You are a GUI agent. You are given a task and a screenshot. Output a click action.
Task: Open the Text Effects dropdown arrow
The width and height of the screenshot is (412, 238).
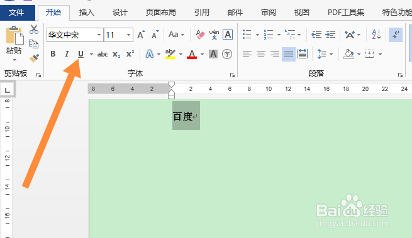pyautogui.click(x=159, y=54)
